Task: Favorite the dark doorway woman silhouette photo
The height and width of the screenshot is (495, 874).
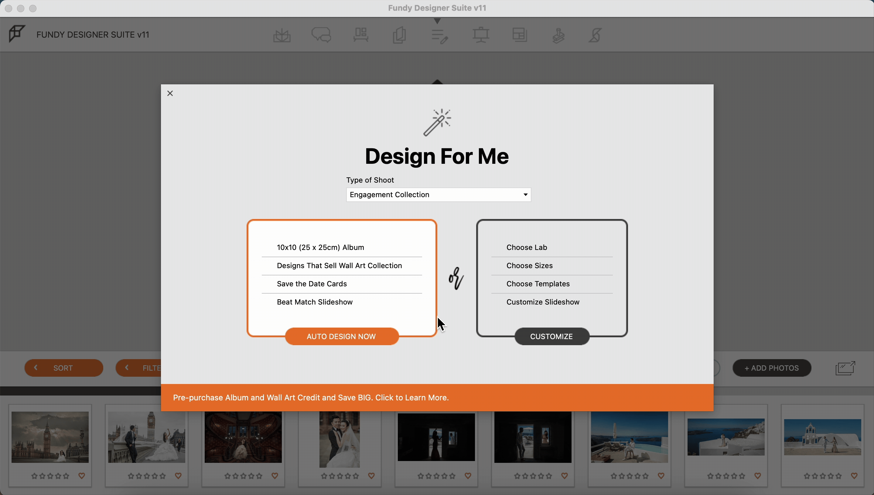Action: tap(468, 476)
